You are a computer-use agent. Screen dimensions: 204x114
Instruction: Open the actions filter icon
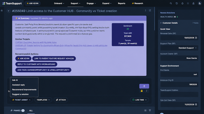pyautogui.click(x=150, y=110)
